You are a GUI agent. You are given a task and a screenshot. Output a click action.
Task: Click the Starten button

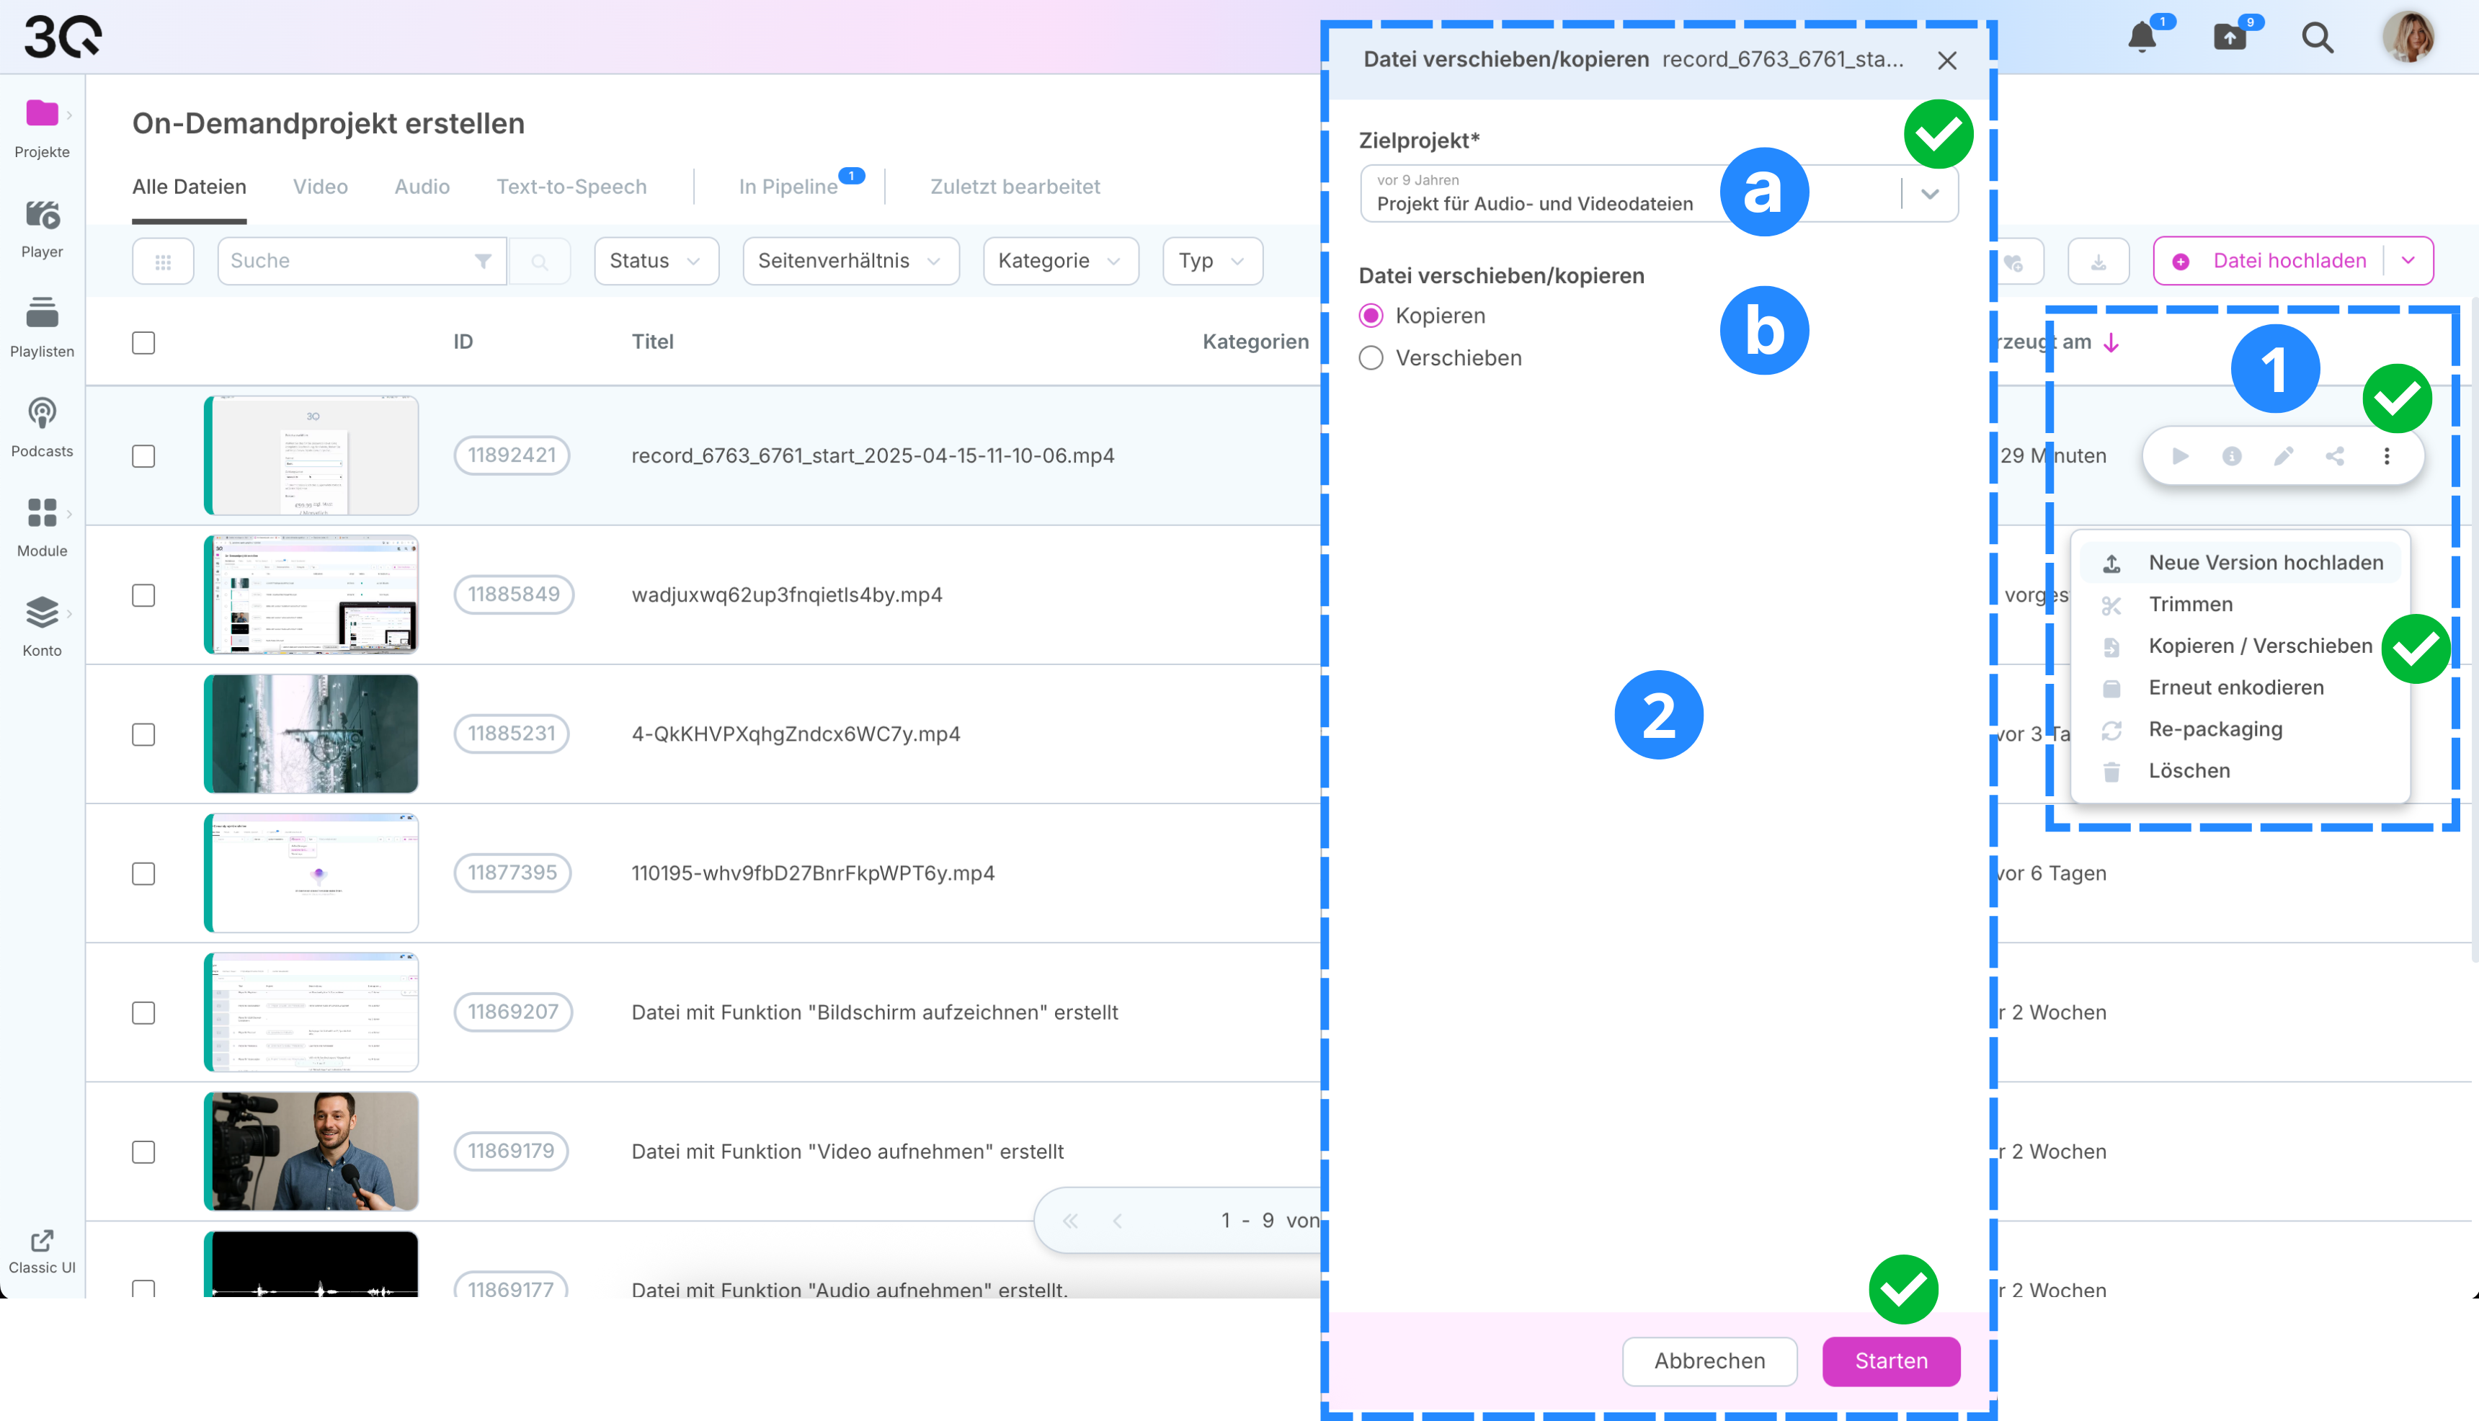pyautogui.click(x=1890, y=1360)
